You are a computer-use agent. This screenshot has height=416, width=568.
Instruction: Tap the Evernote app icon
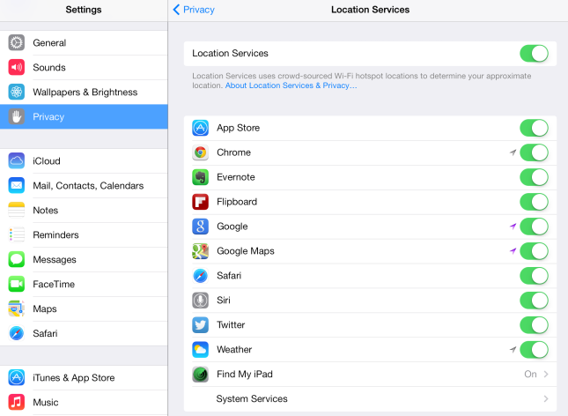pos(201,177)
